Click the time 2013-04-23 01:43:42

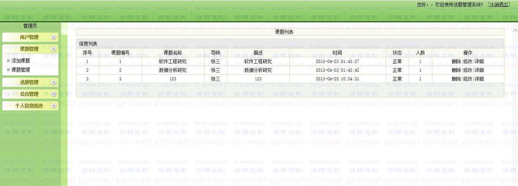[337, 70]
